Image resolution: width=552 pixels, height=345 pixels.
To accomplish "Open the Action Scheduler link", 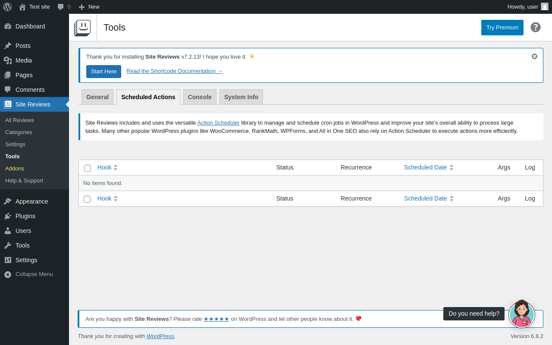I will point(218,122).
